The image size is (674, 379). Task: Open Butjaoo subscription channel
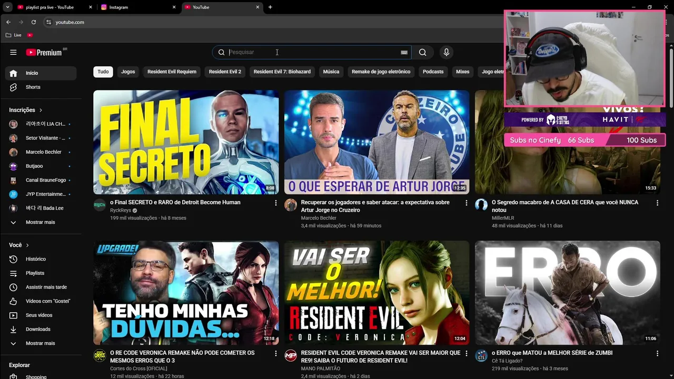click(x=41, y=166)
